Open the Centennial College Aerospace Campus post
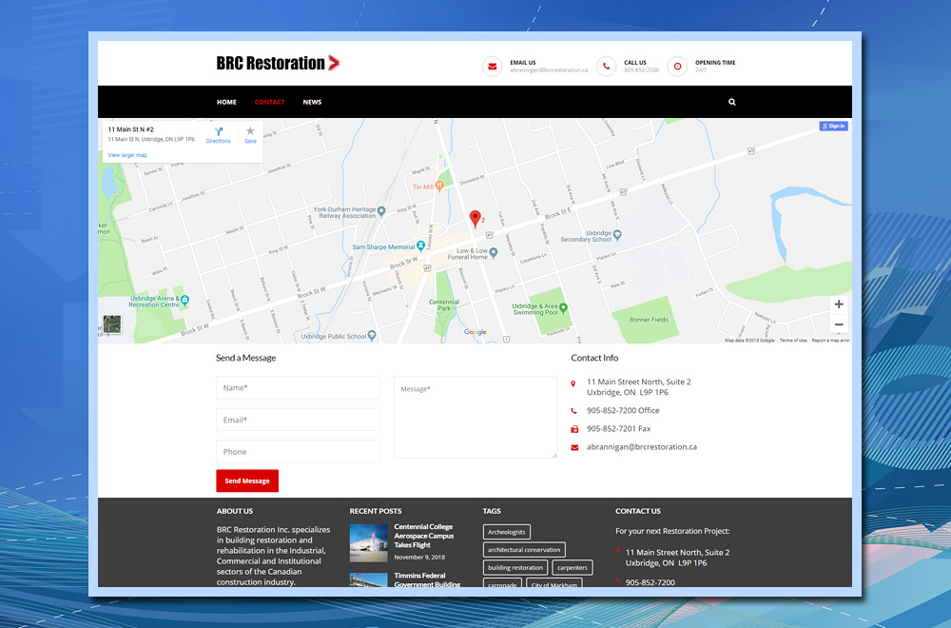This screenshot has height=628, width=951. [424, 536]
